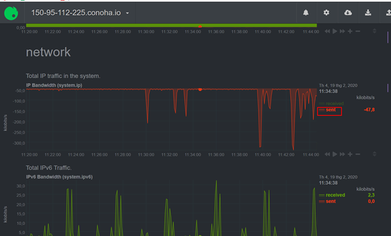The image size is (391, 236).
Task: Click the cloud update download icon
Action: 348,13
